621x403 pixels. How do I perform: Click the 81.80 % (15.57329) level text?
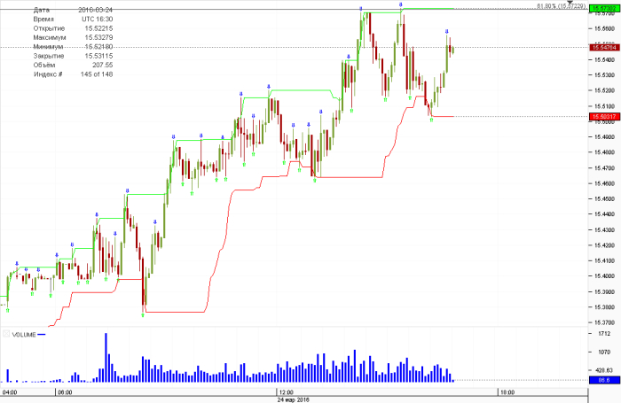[561, 6]
